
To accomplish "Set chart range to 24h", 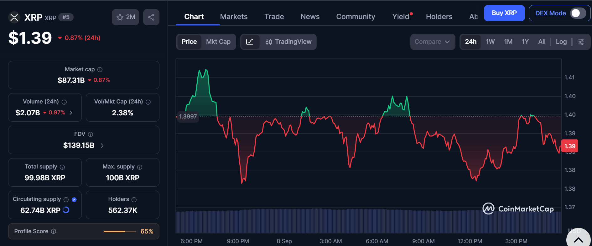I will click(471, 42).
